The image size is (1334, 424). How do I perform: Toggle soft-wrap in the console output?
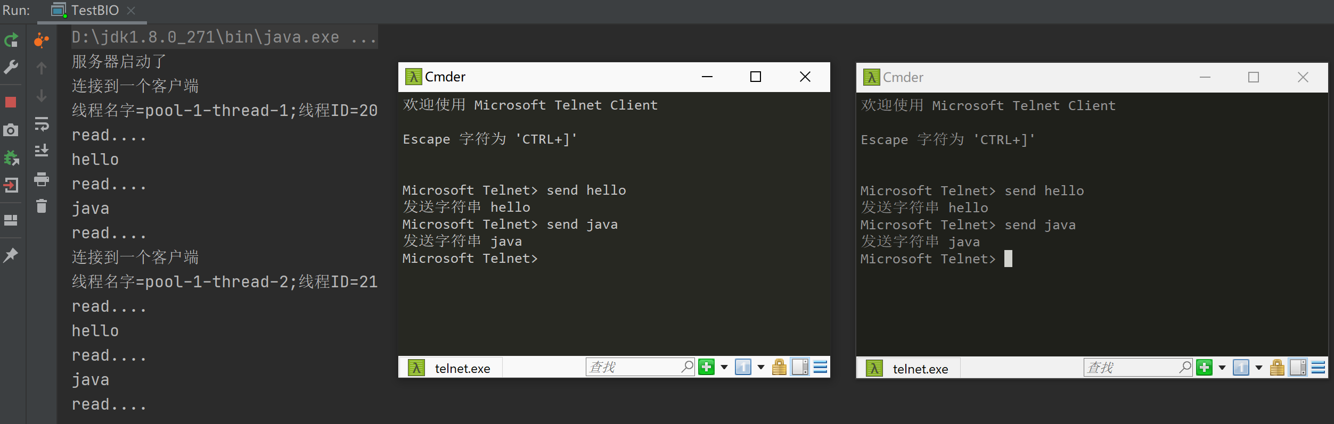42,124
